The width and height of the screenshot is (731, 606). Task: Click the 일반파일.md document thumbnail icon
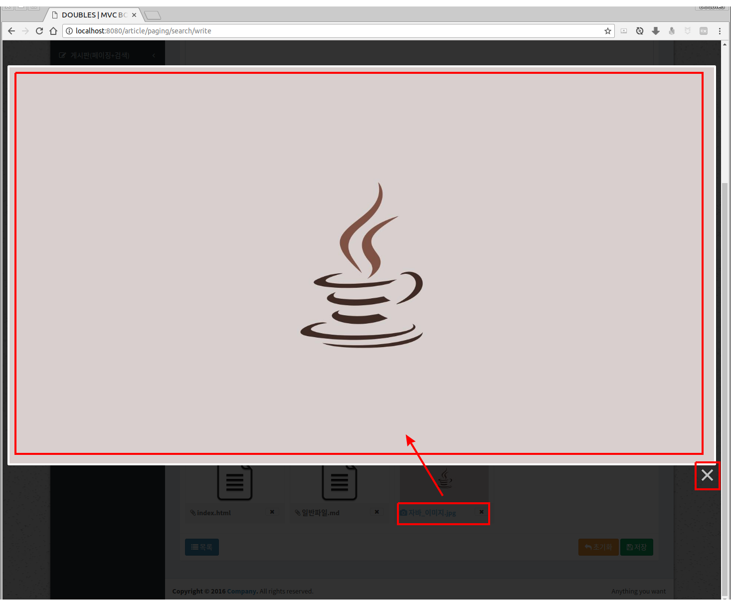click(340, 482)
